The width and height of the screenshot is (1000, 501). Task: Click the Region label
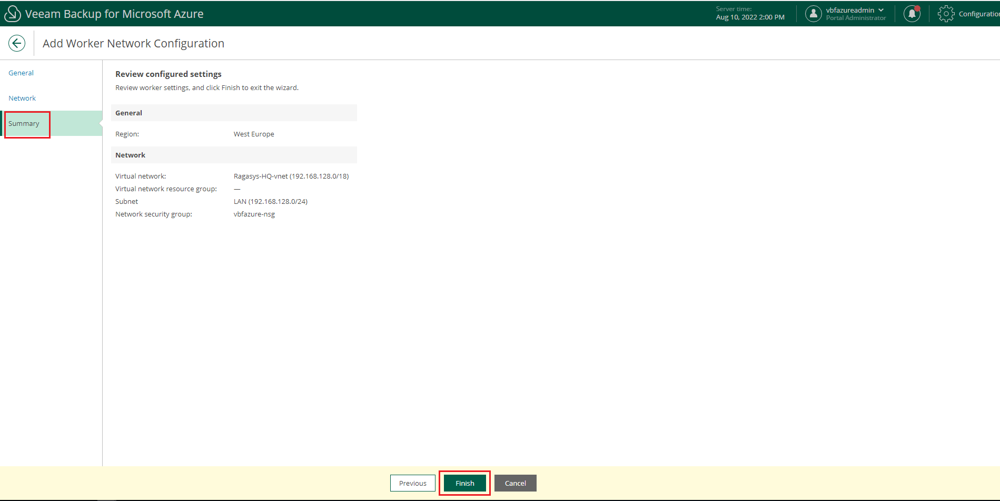(x=127, y=134)
